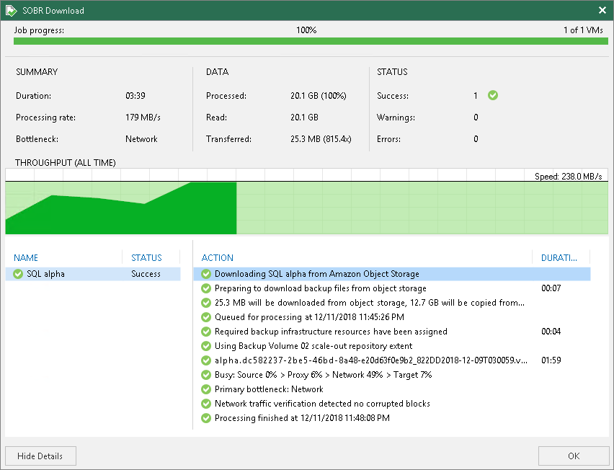Click the Speed: 238.0 MB/s label
The height and width of the screenshot is (470, 614).
click(568, 176)
